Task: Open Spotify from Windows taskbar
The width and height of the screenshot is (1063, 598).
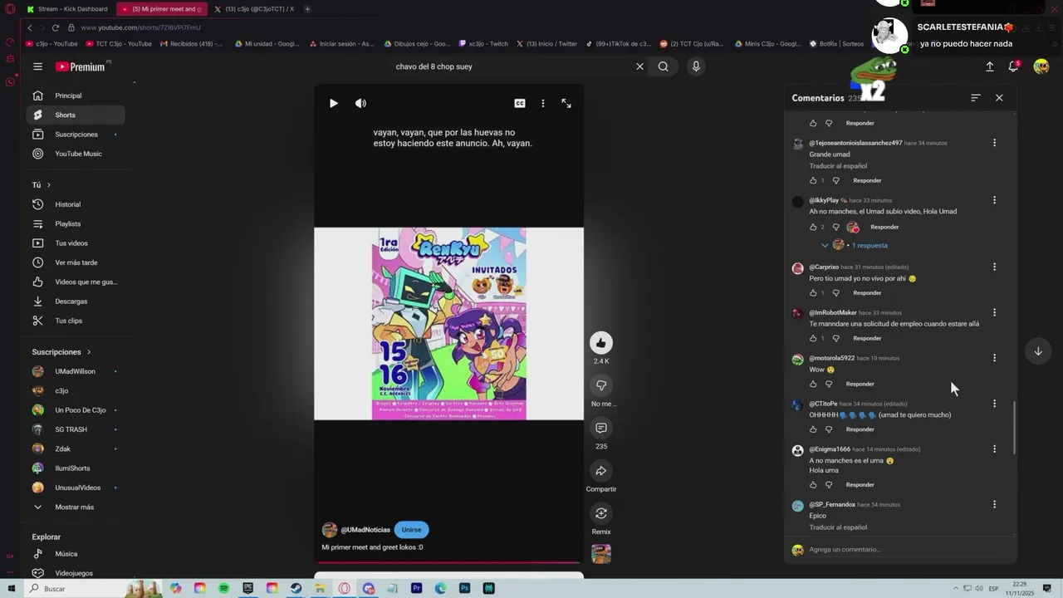Action: (224, 588)
